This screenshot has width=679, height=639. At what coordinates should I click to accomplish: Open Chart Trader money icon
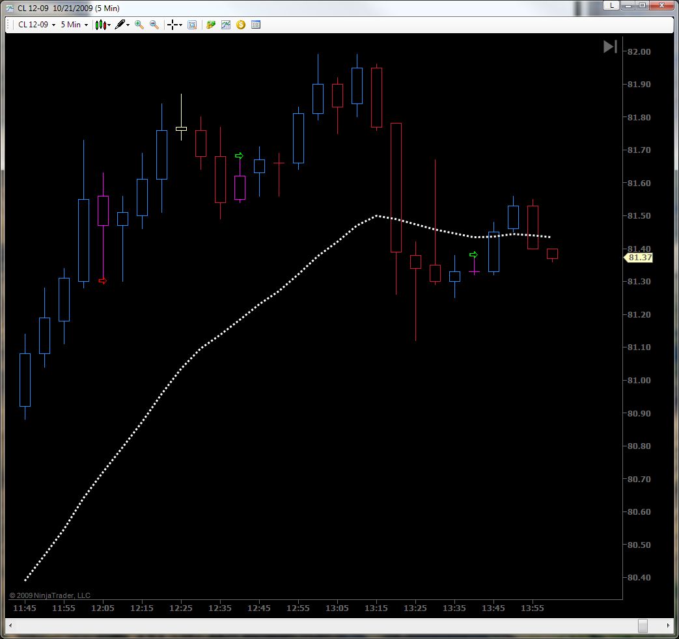[x=211, y=25]
